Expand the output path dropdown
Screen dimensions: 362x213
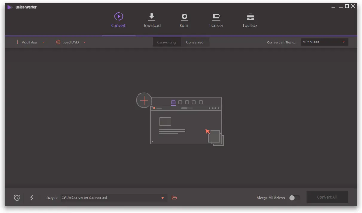coord(162,198)
